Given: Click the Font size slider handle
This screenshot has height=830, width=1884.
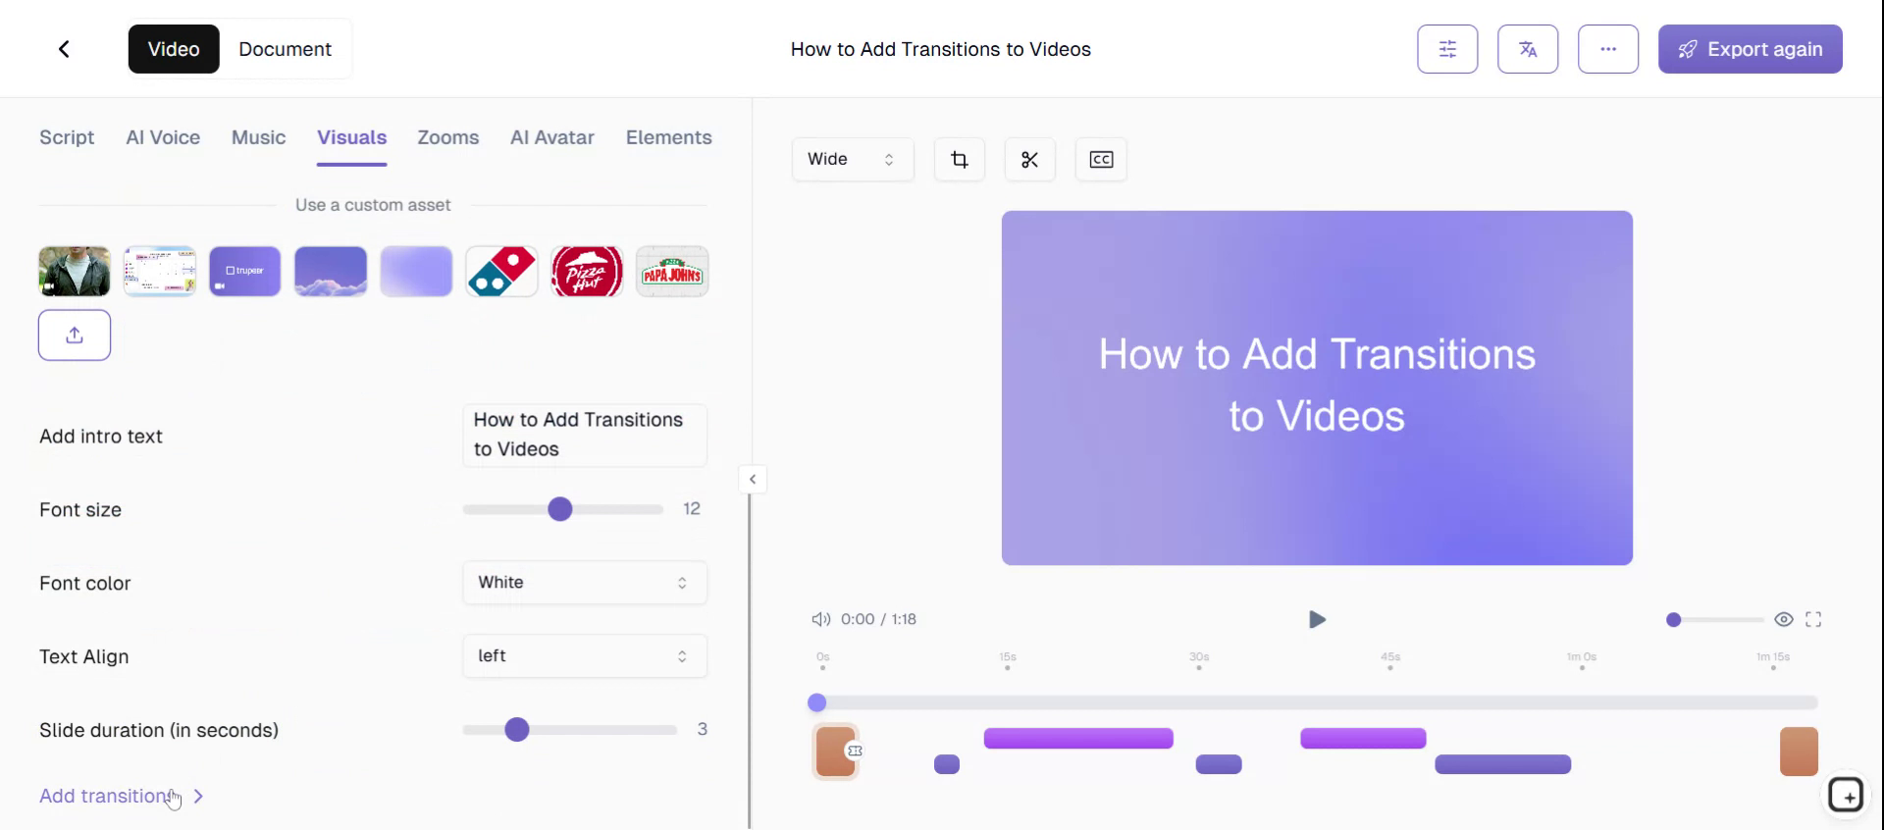Looking at the screenshot, I should pyautogui.click(x=559, y=509).
